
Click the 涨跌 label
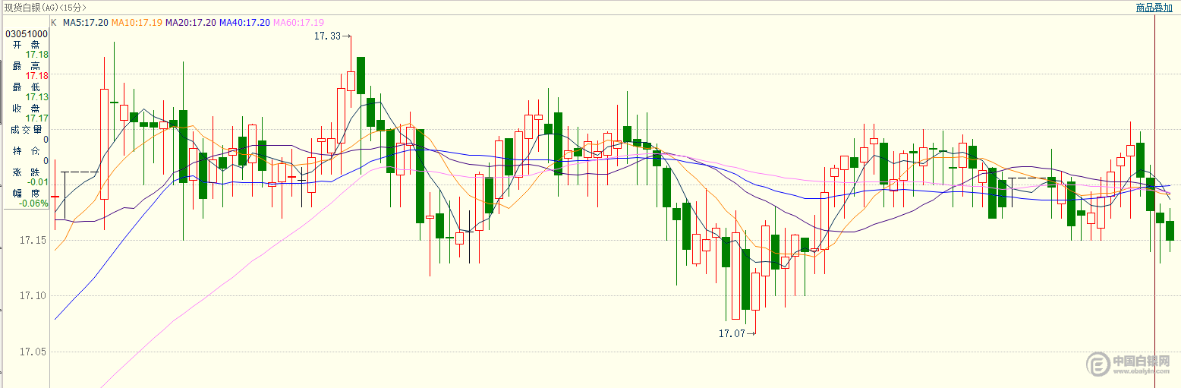point(26,172)
